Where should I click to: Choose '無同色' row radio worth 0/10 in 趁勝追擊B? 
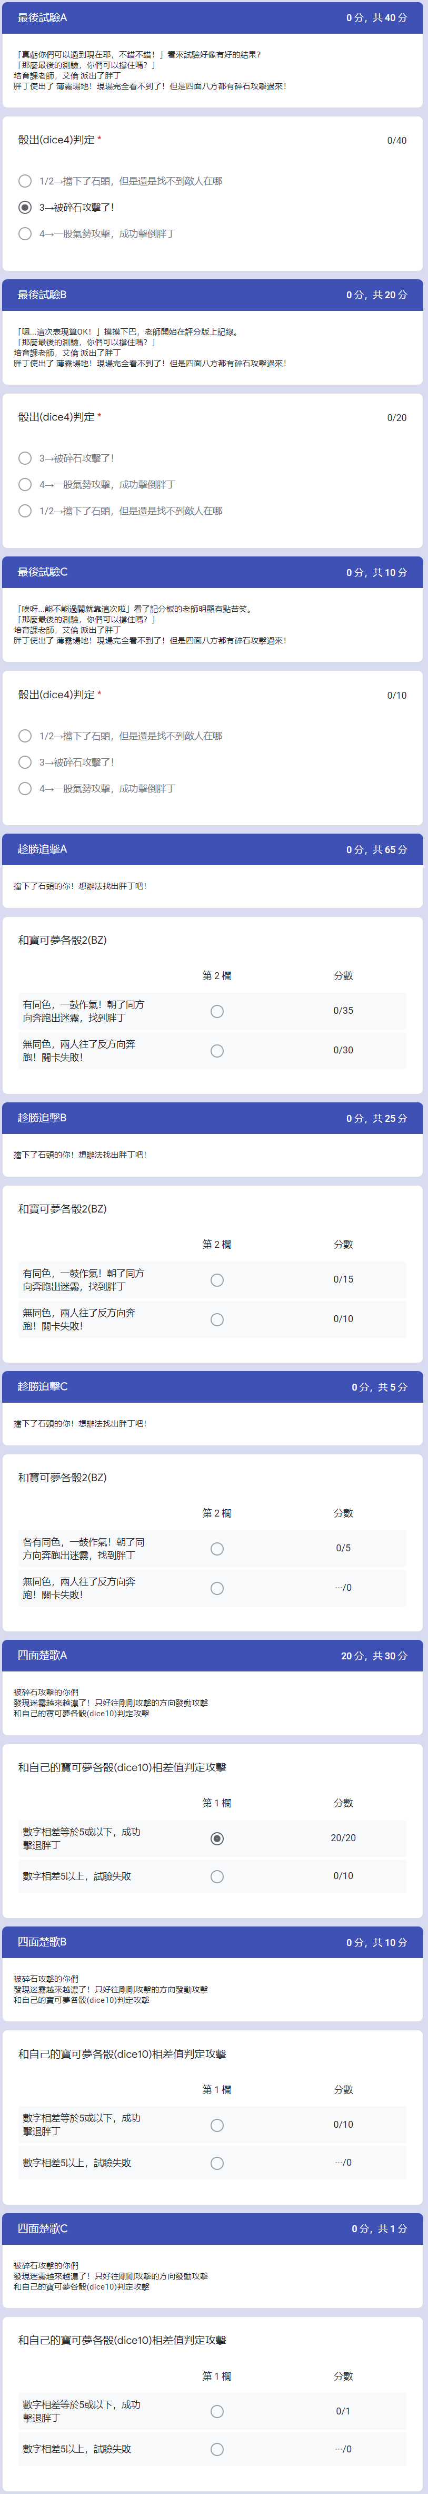[x=217, y=1319]
